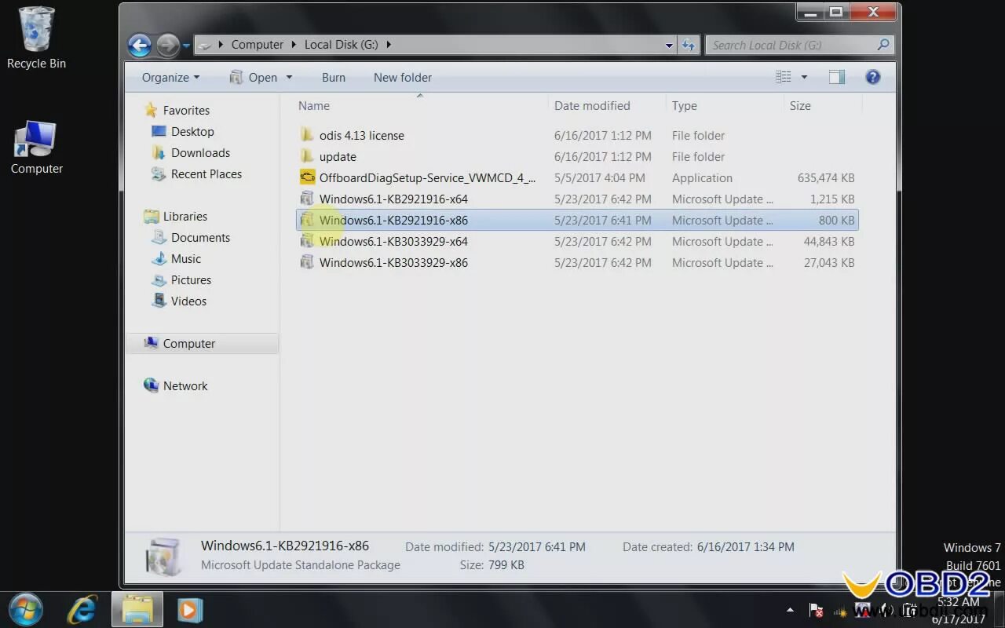Select the update folder icon
The width and height of the screenshot is (1005, 628).
[x=307, y=156]
